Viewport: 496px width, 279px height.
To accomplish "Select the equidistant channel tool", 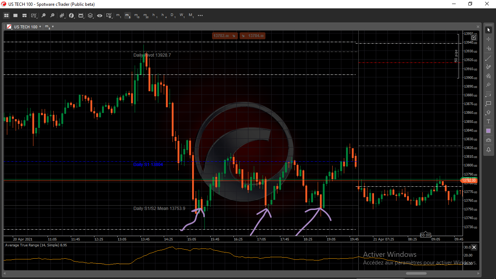I will [x=489, y=76].
